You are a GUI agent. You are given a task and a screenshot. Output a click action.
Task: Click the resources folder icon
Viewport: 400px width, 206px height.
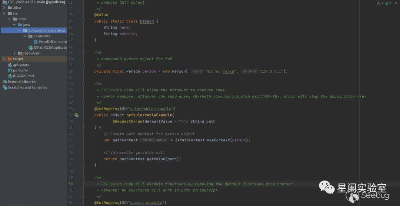point(20,53)
